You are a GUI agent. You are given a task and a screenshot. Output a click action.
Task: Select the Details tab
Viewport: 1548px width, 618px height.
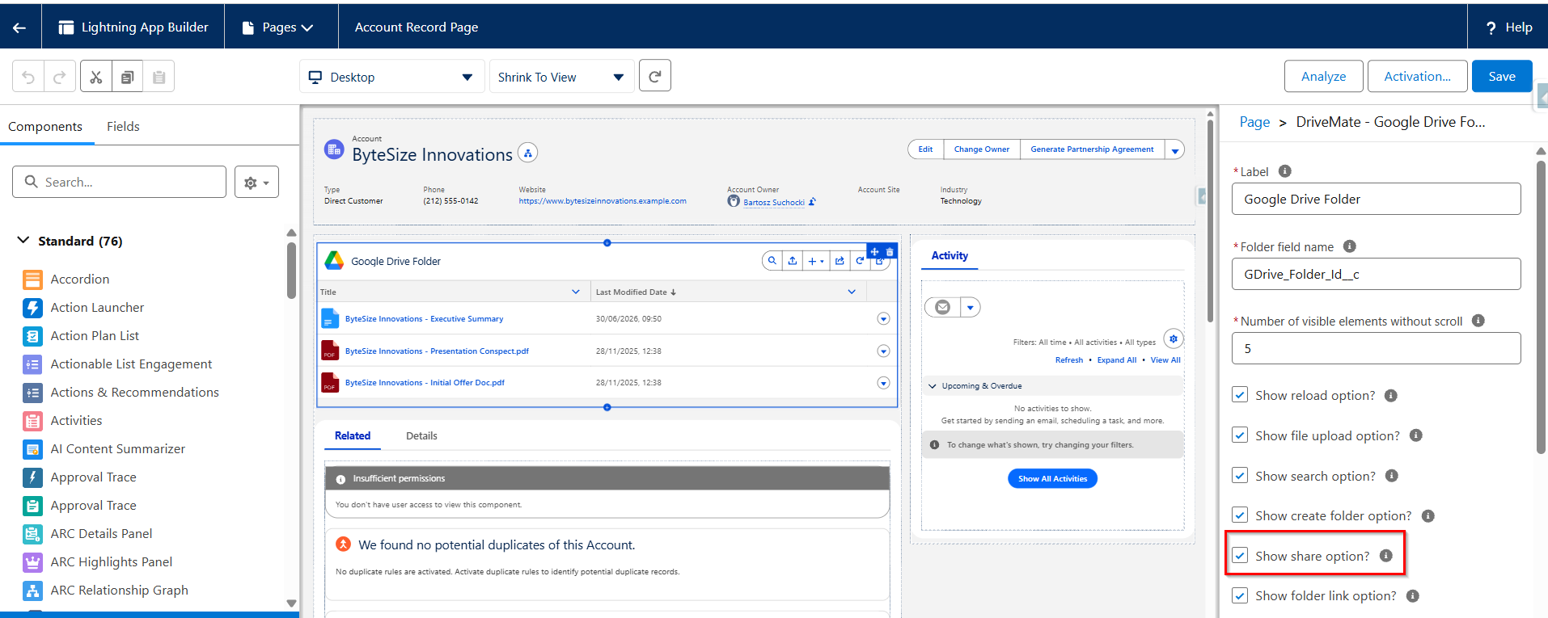[x=421, y=435]
